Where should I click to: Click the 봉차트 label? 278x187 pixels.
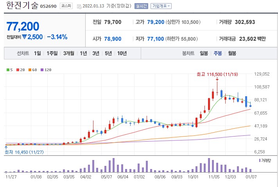[188, 53]
